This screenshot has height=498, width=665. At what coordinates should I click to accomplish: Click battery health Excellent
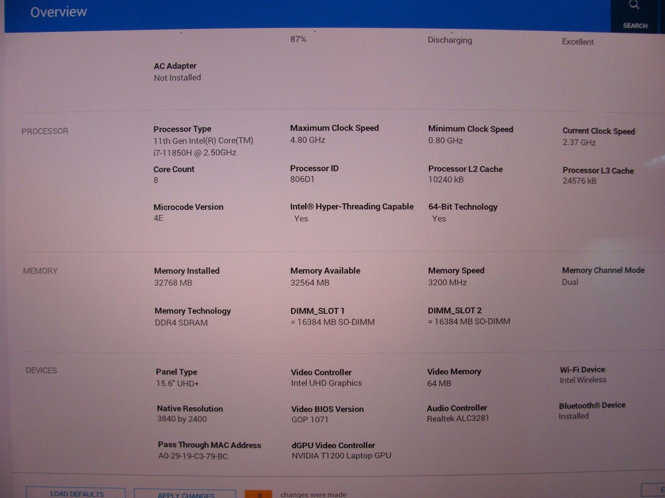pos(578,42)
